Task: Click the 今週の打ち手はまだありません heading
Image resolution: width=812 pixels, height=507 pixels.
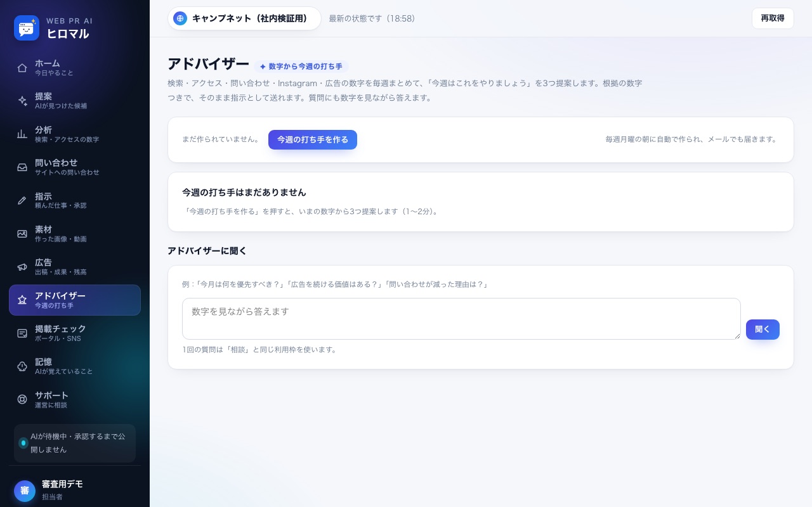Action: coord(244,192)
